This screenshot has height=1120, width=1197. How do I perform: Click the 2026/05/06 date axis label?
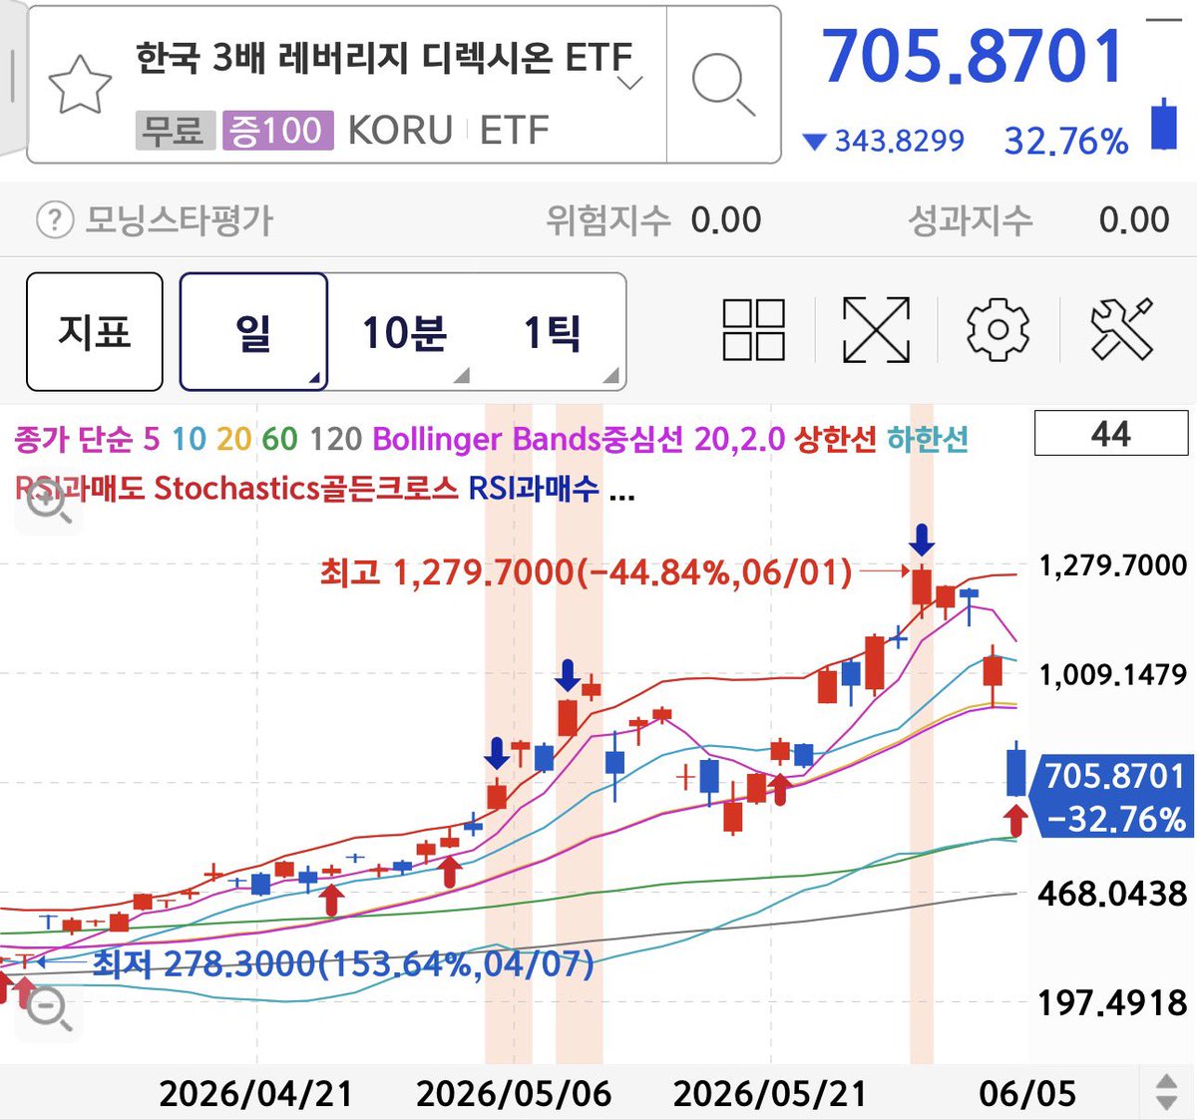(x=514, y=1094)
